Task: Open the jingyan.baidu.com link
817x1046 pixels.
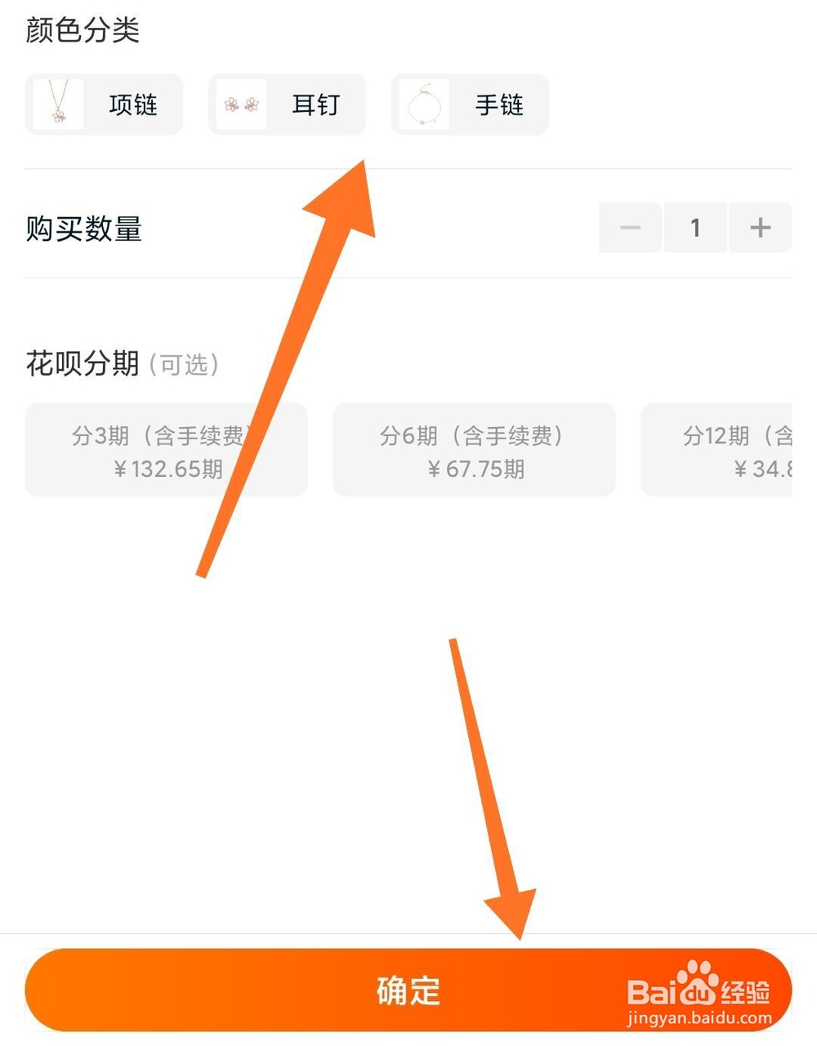Action: 699,1018
